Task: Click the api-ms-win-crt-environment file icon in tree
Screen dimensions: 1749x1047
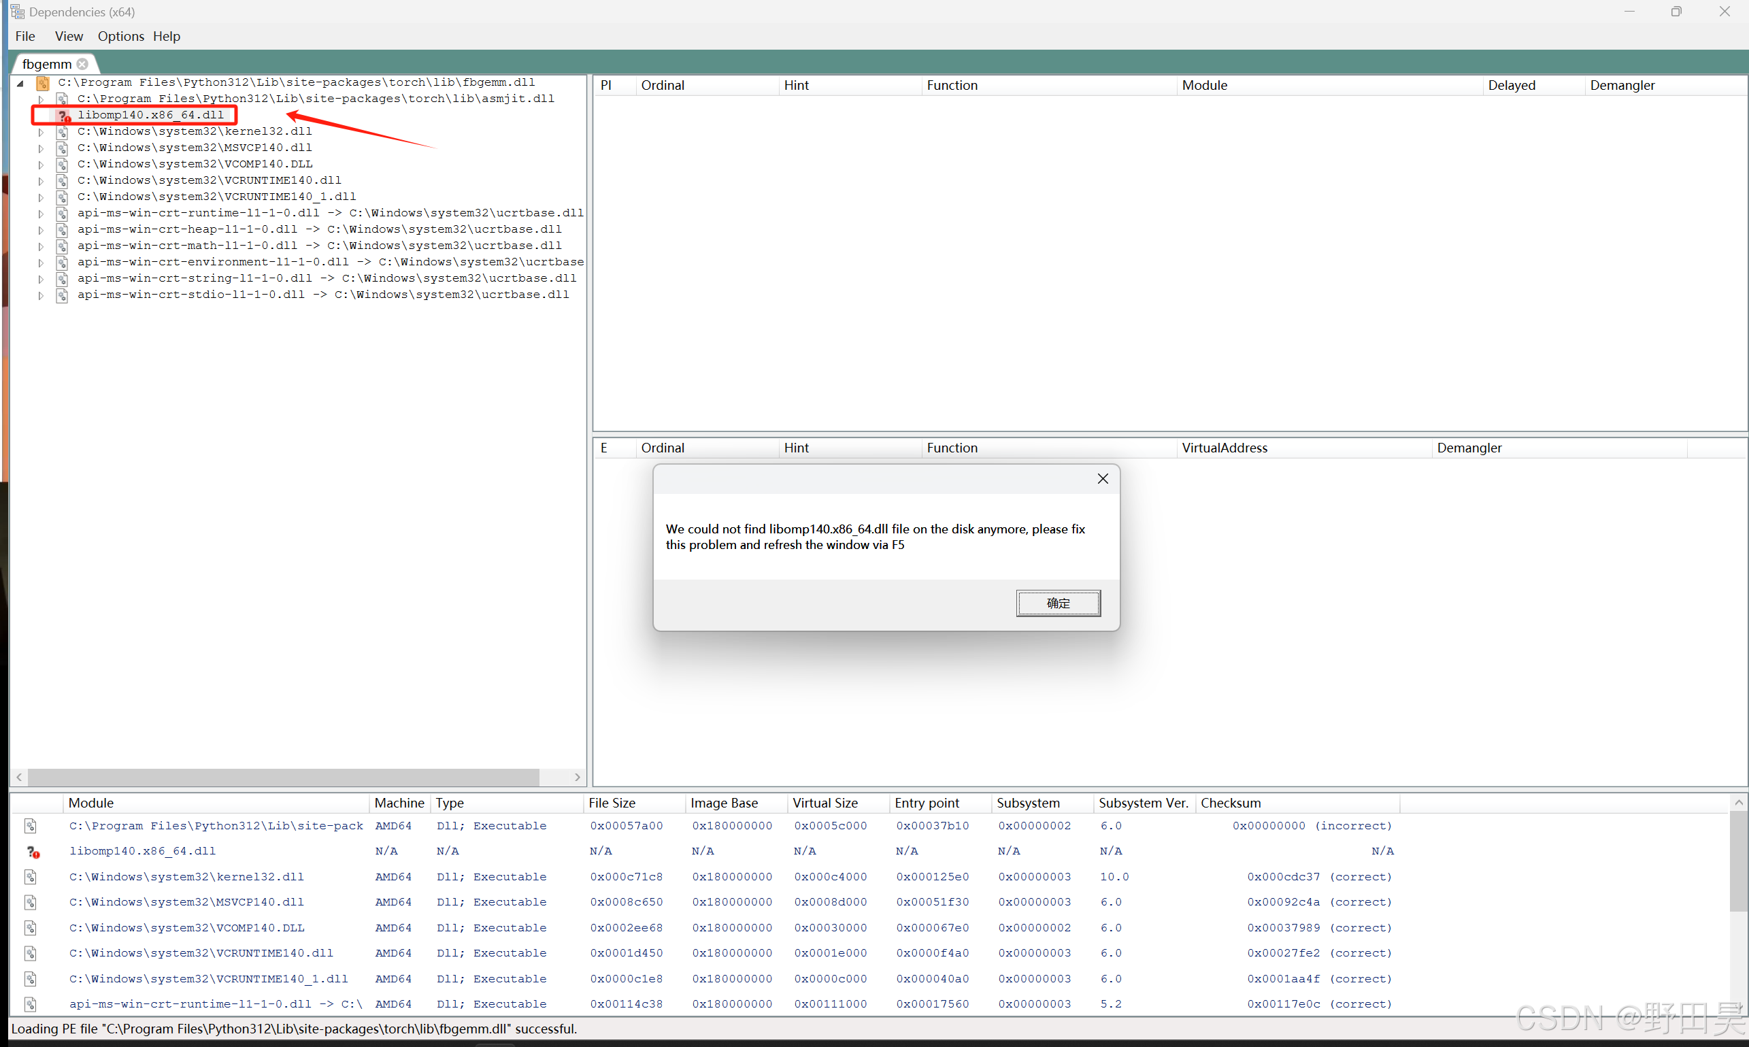Action: point(62,263)
